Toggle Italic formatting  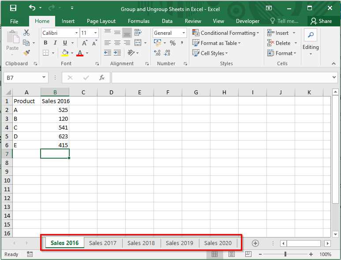[x=55, y=43]
